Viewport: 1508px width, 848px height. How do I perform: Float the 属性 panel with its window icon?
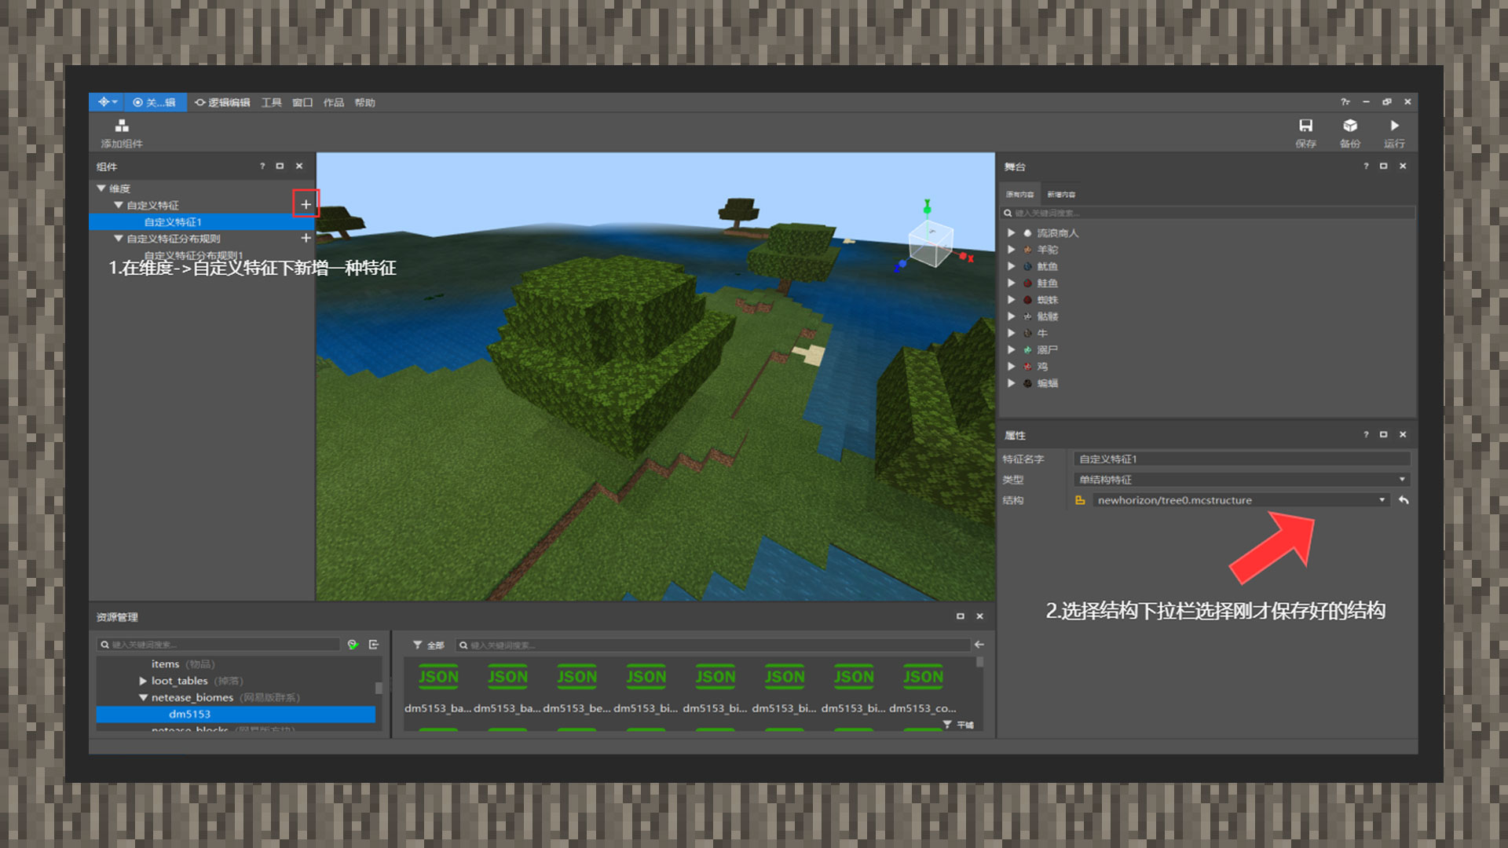click(1383, 435)
